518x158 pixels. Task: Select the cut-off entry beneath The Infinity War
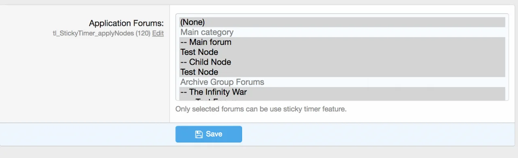pyautogui.click(x=342, y=99)
